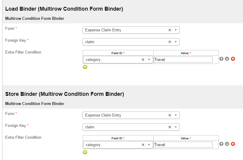
Task: Click Store Binder Travel value field
Action: pos(183,145)
